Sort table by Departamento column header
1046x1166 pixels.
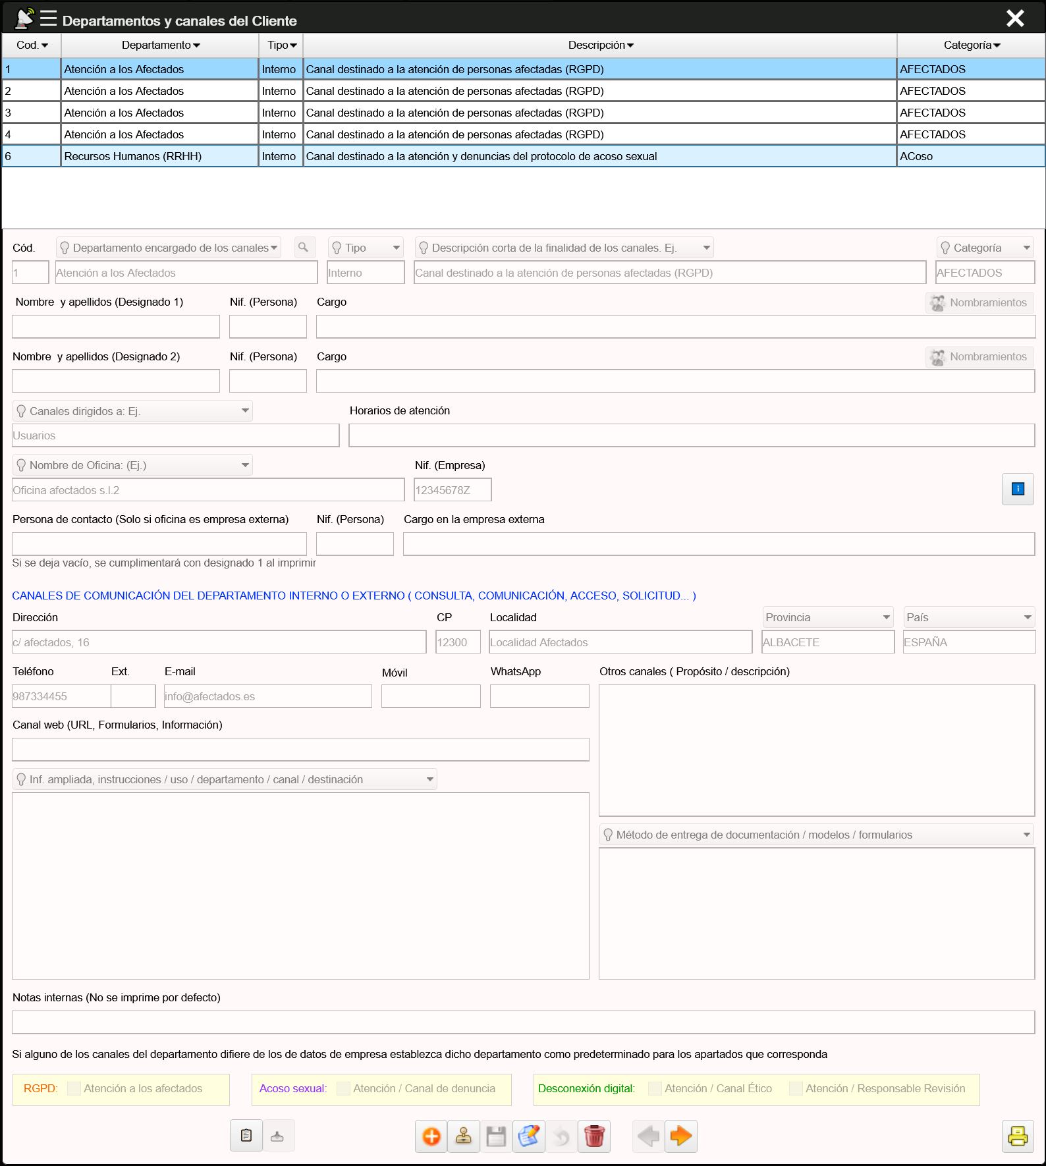[x=160, y=45]
